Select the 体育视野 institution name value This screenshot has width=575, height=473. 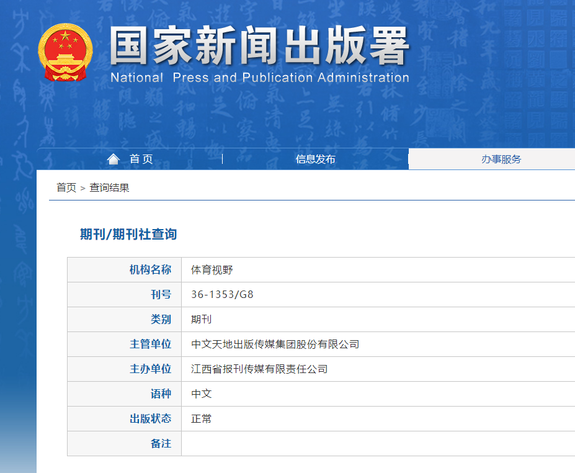pyautogui.click(x=212, y=270)
